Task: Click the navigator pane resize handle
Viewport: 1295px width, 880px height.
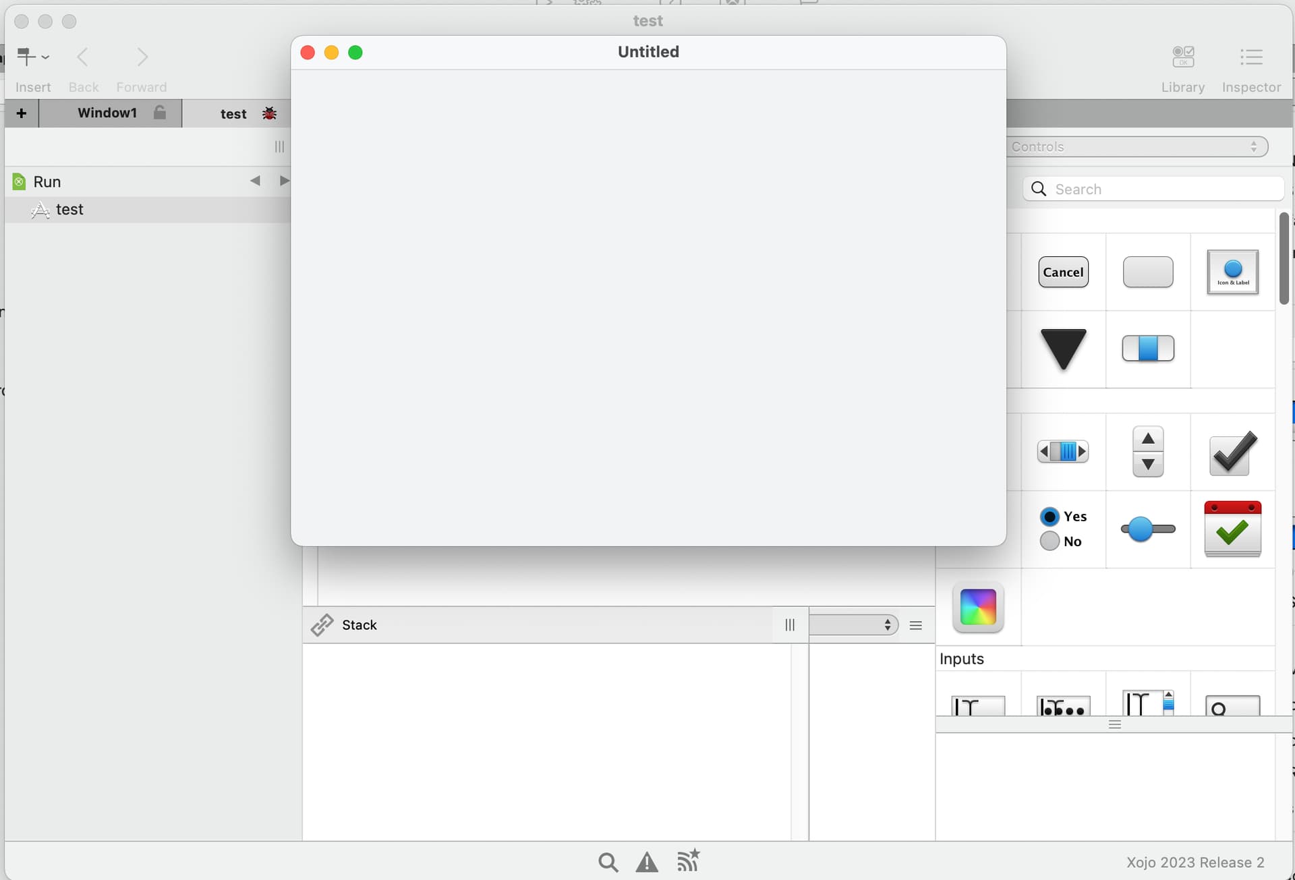Action: (x=279, y=147)
